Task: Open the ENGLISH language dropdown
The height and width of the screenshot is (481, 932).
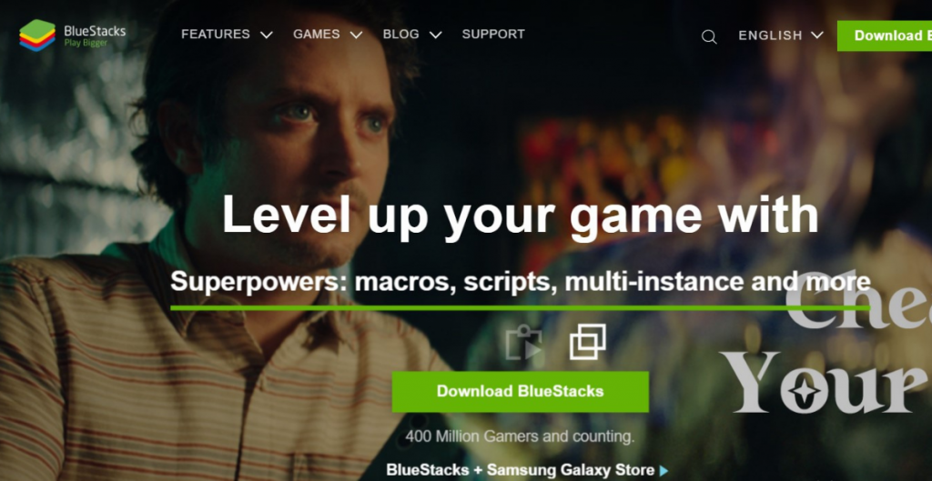Action: click(x=780, y=35)
